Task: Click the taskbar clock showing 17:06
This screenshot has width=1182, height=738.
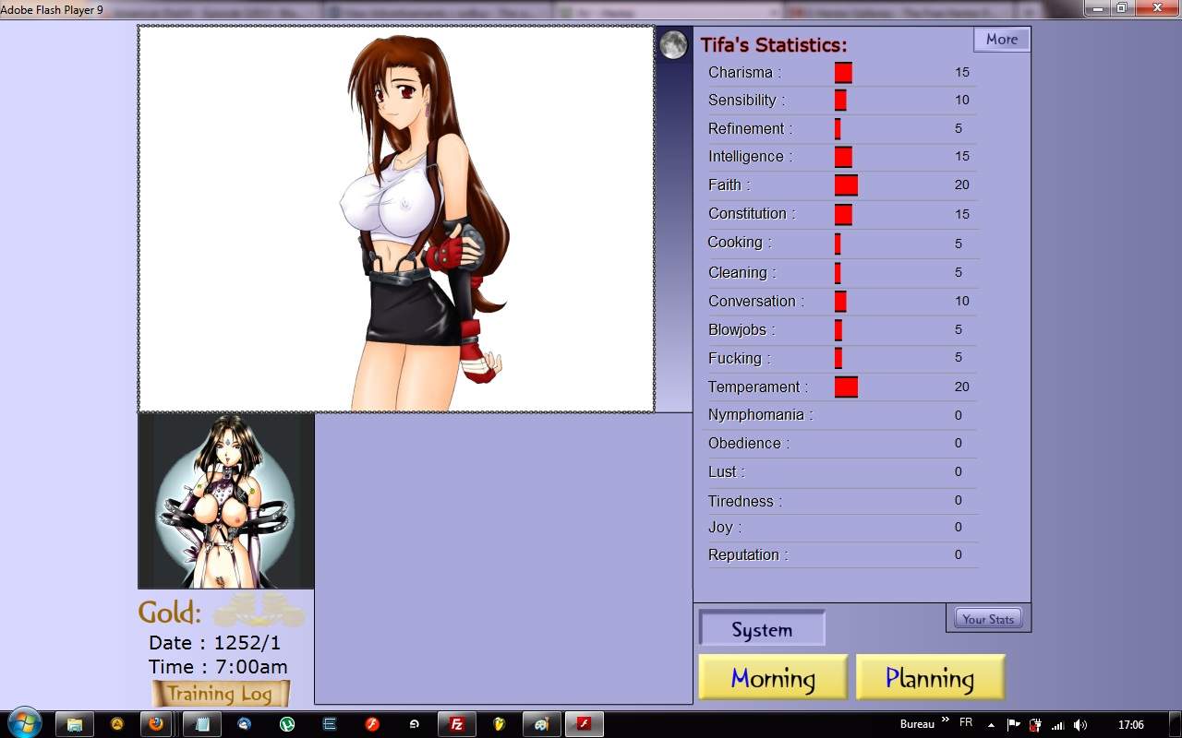Action: point(1131,725)
